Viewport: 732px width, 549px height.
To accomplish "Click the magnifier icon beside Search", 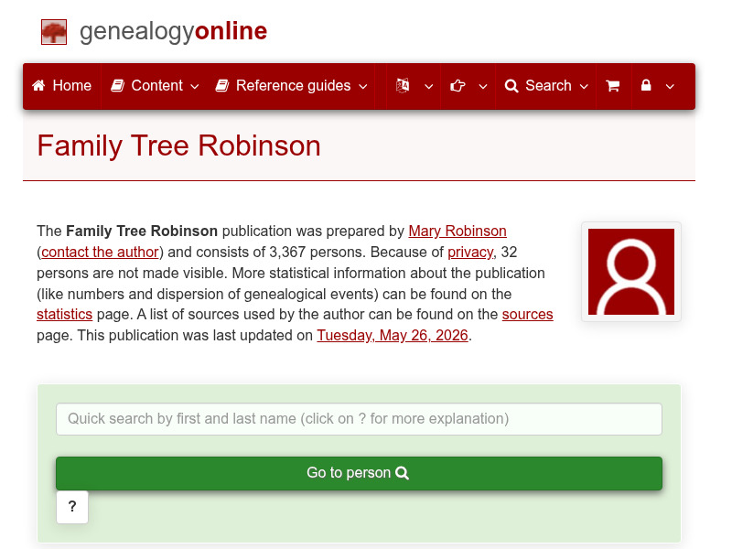I will 511,86.
